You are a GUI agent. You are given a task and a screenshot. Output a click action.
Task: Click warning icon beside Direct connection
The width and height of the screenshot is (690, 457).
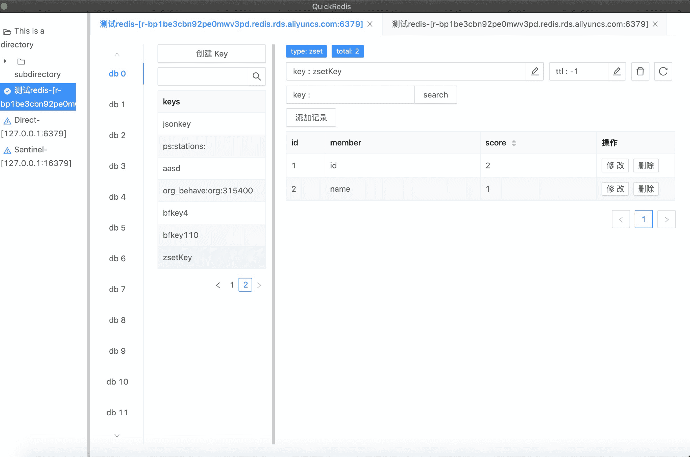click(7, 121)
